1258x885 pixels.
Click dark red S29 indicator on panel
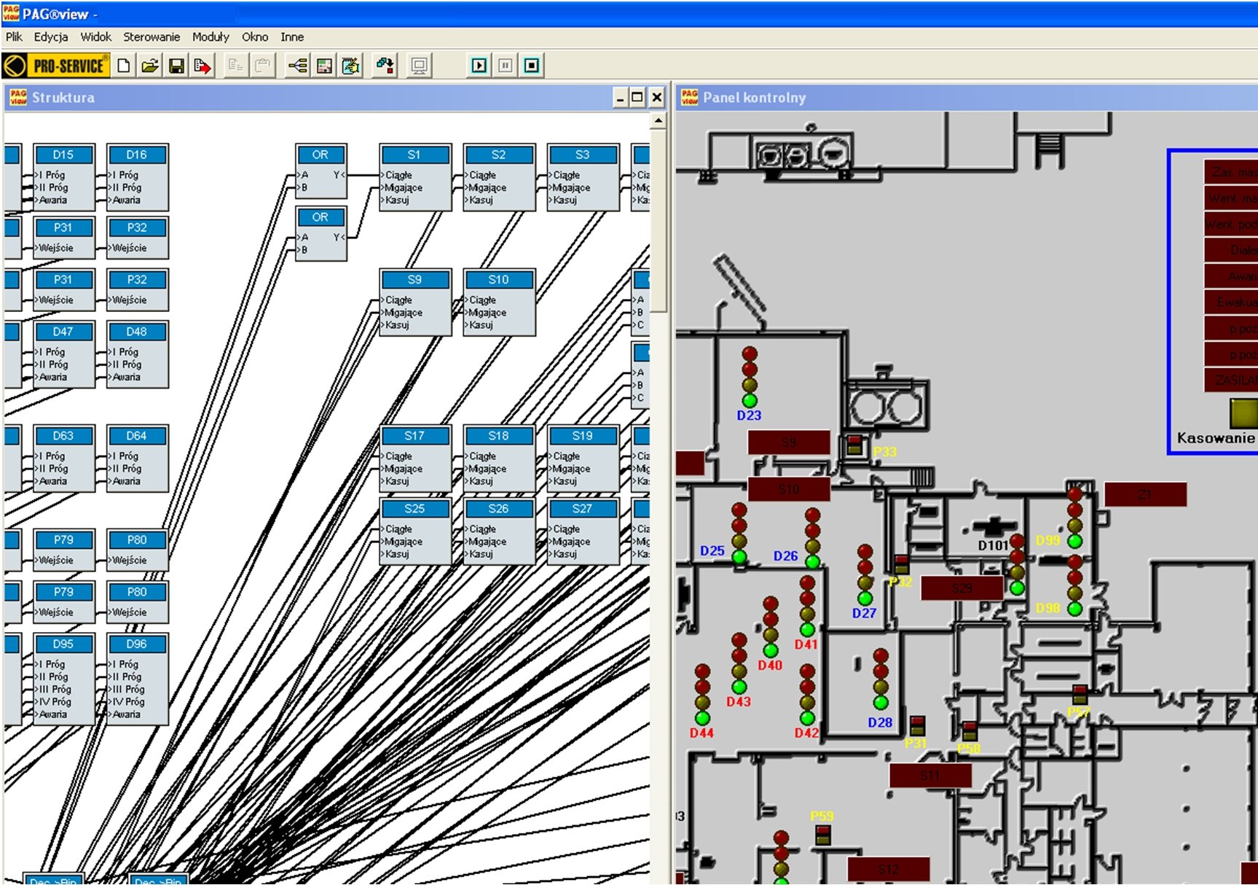pos(962,588)
